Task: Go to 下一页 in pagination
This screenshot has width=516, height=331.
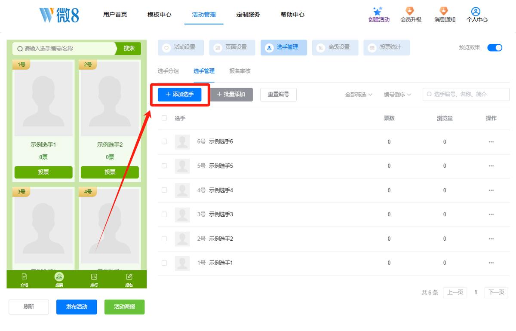Action: pyautogui.click(x=496, y=292)
